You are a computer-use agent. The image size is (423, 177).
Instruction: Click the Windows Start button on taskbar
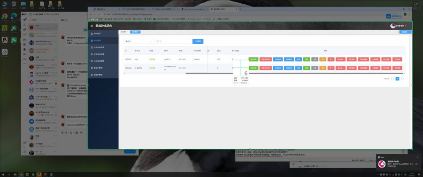(x=2, y=174)
